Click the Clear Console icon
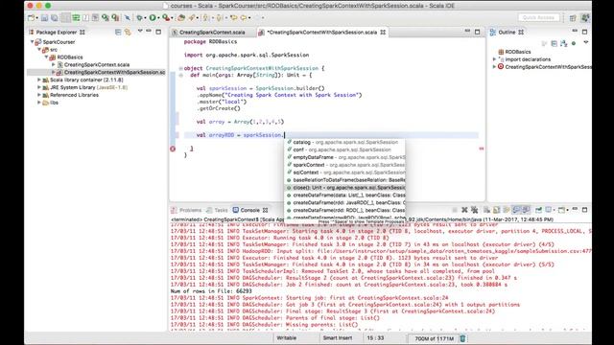 [486, 210]
